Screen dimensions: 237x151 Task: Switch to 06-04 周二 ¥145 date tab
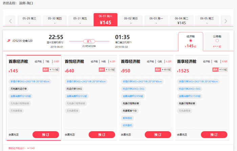point(181,21)
